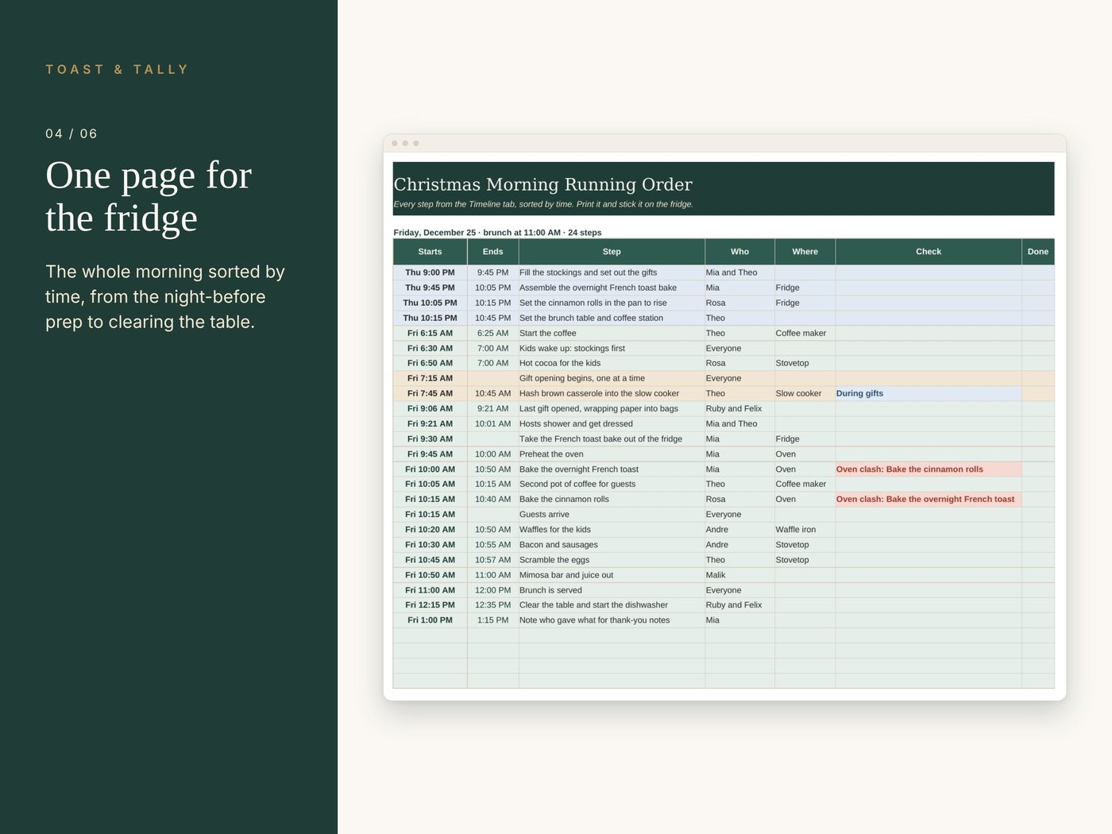This screenshot has height=834, width=1112.
Task: Click the date line 'Friday, December 25'
Action: click(434, 233)
